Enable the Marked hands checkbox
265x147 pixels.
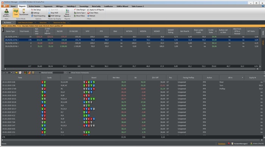(x=40, y=73)
